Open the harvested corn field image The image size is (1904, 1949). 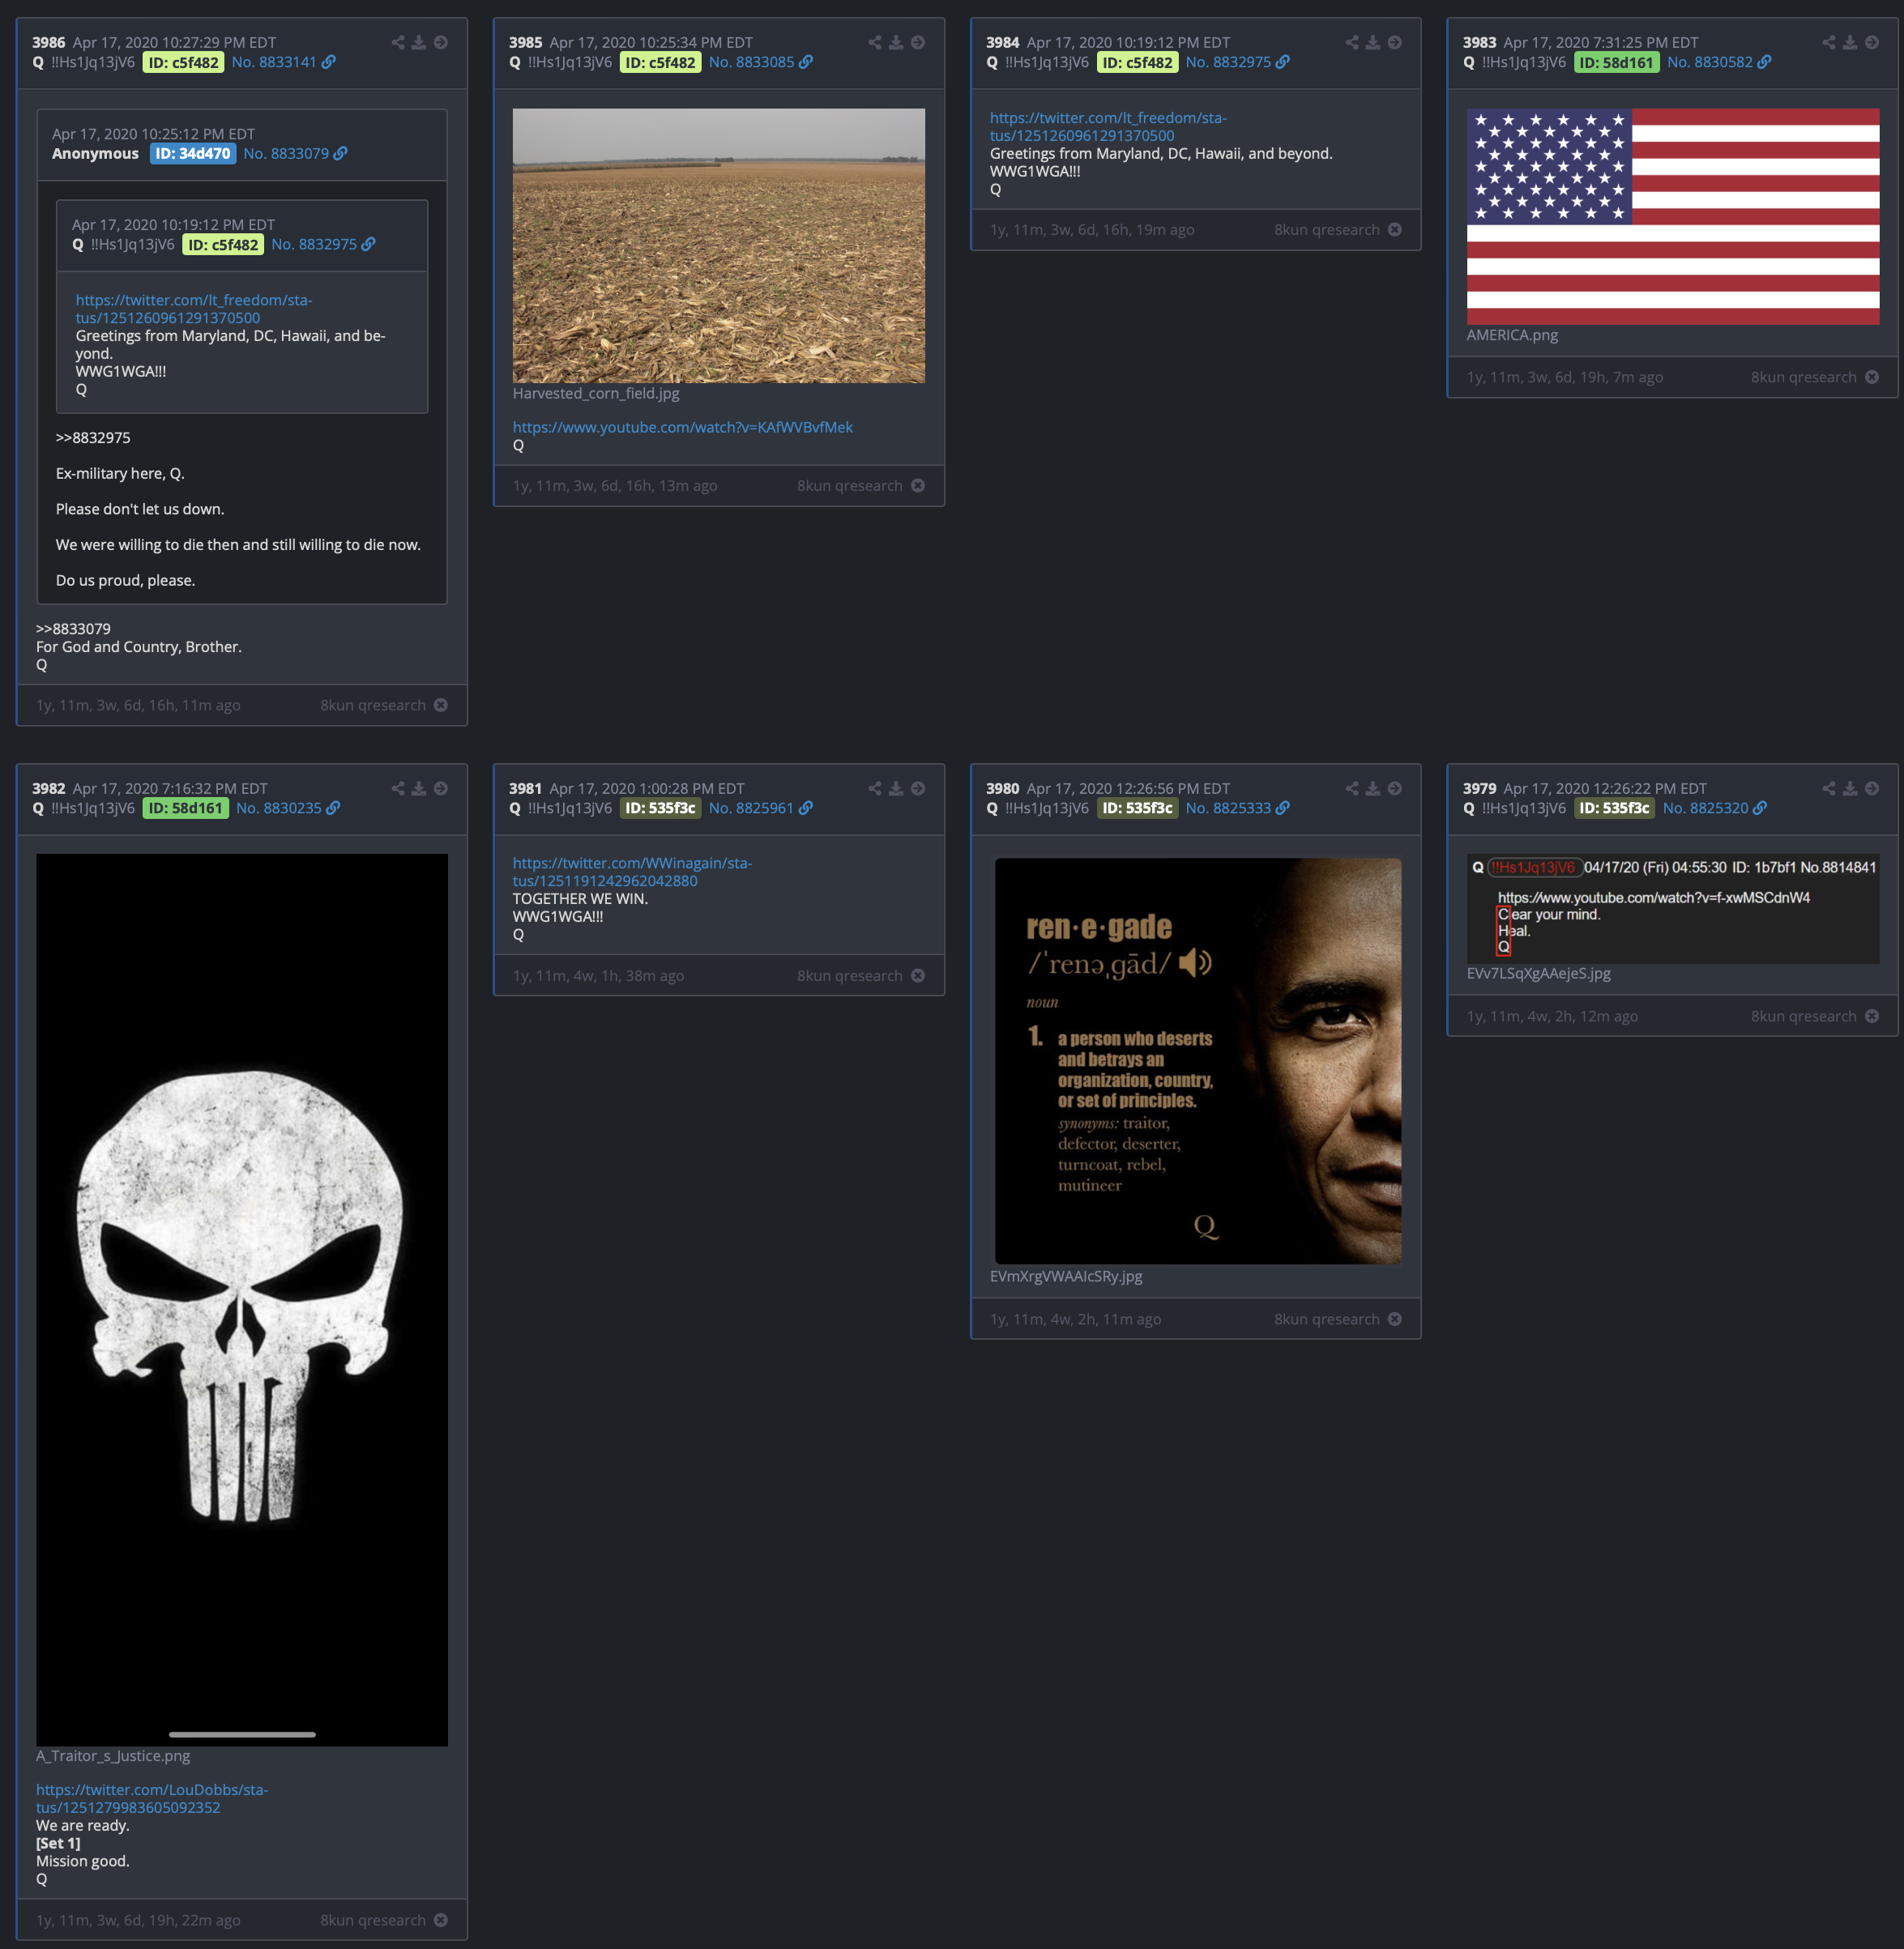click(718, 245)
